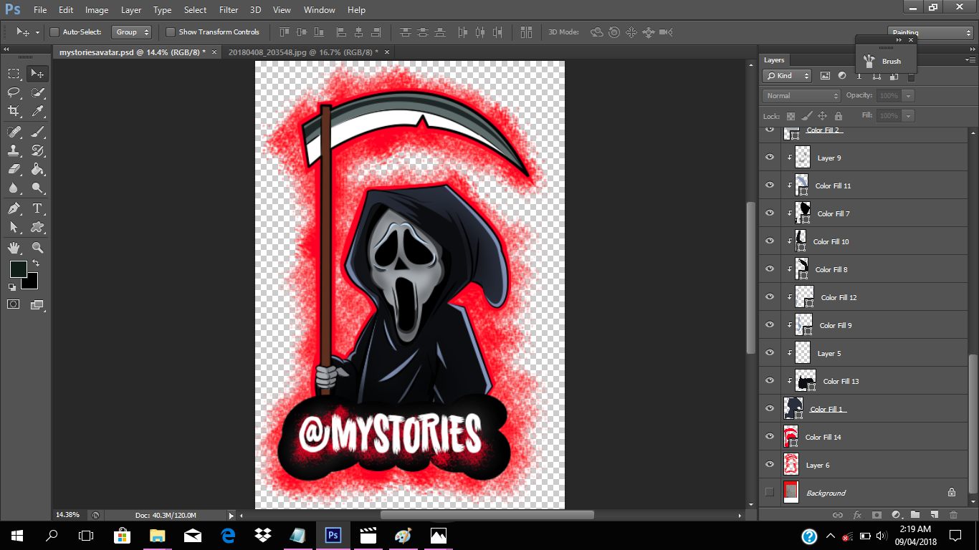Select the Horizontal Type tool

pyautogui.click(x=37, y=208)
